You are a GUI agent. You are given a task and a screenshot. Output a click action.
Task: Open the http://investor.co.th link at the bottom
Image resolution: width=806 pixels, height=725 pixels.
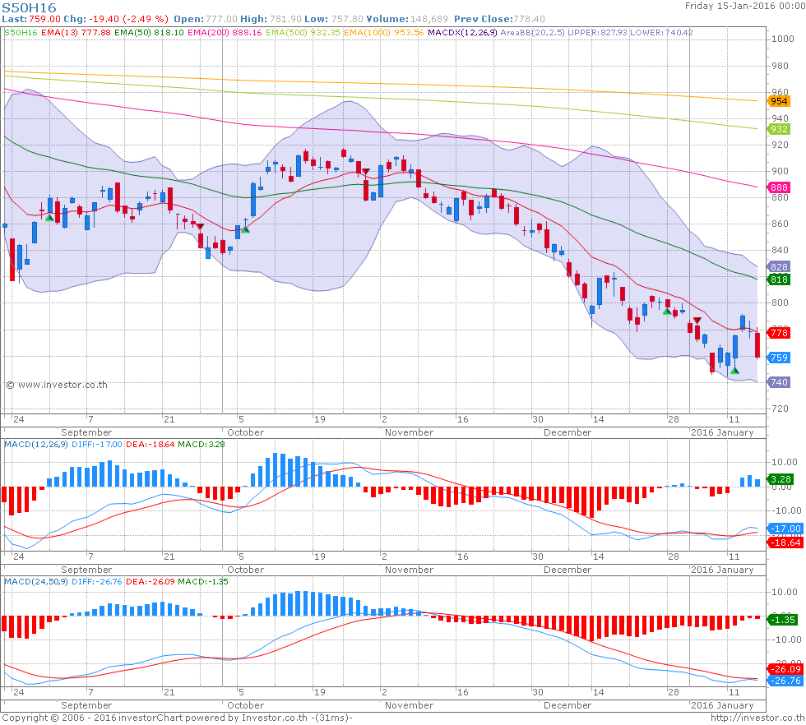(x=757, y=718)
